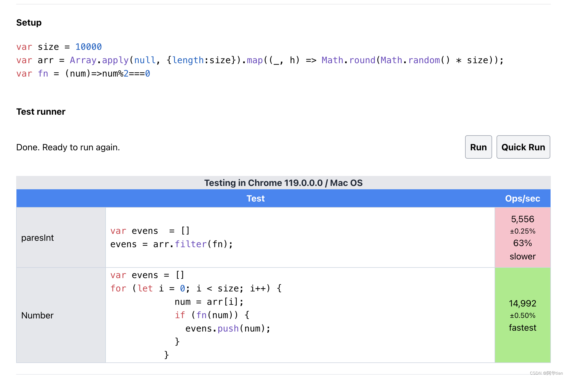Click the for loop code line
This screenshot has height=378, width=567.
pos(196,288)
